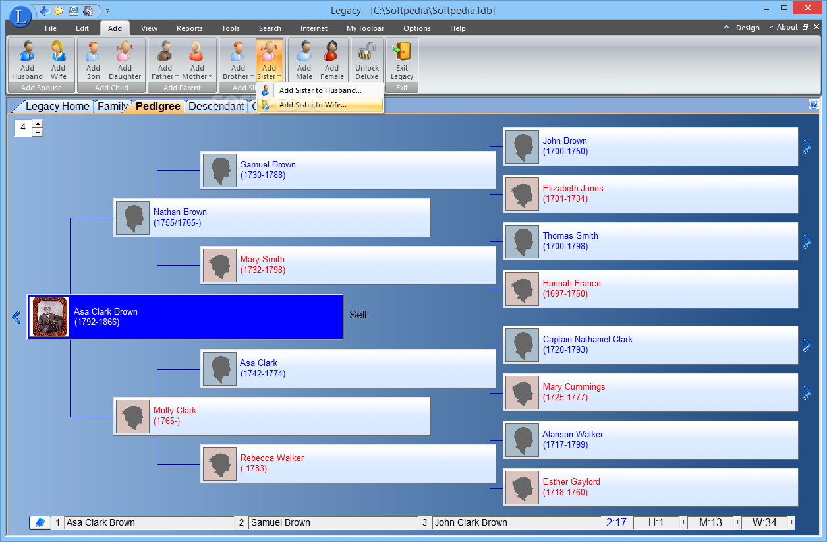The height and width of the screenshot is (542, 827).
Task: Select Asa Clark (1742-1774) in the pedigree
Action: point(348,369)
